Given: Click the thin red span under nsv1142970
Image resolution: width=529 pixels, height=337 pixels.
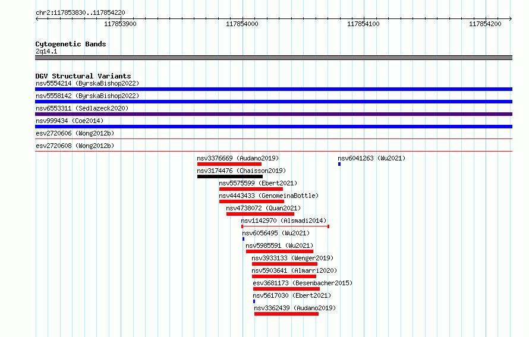Looking at the screenshot, I should (285, 226).
